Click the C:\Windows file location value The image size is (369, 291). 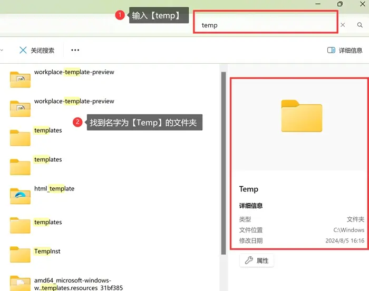coord(348,230)
